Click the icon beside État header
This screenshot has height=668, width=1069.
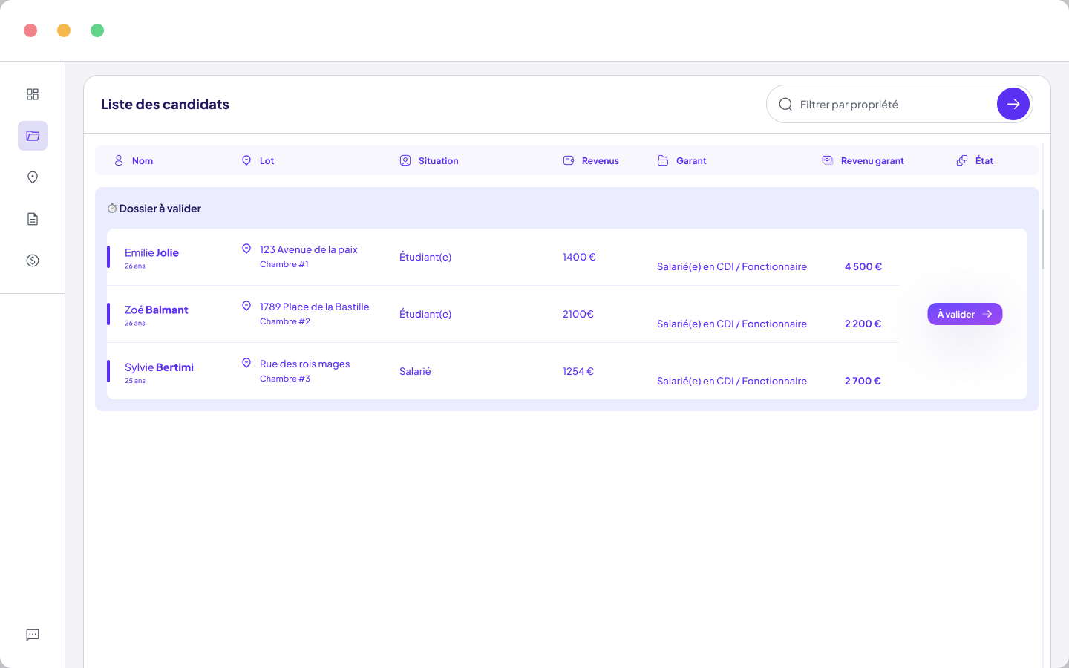click(x=962, y=160)
